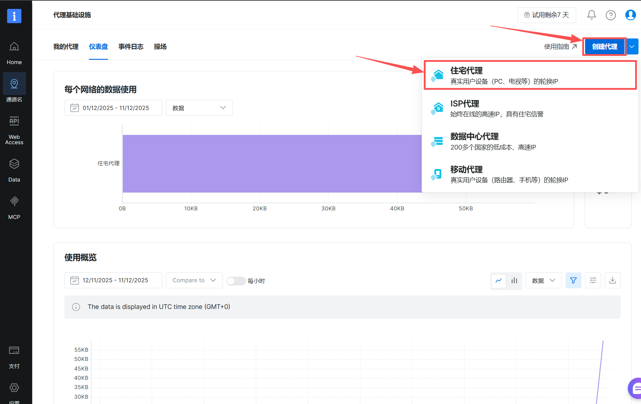
Task: Click the 01/12/2025 - 11/12/2025 date range field
Action: click(x=113, y=108)
